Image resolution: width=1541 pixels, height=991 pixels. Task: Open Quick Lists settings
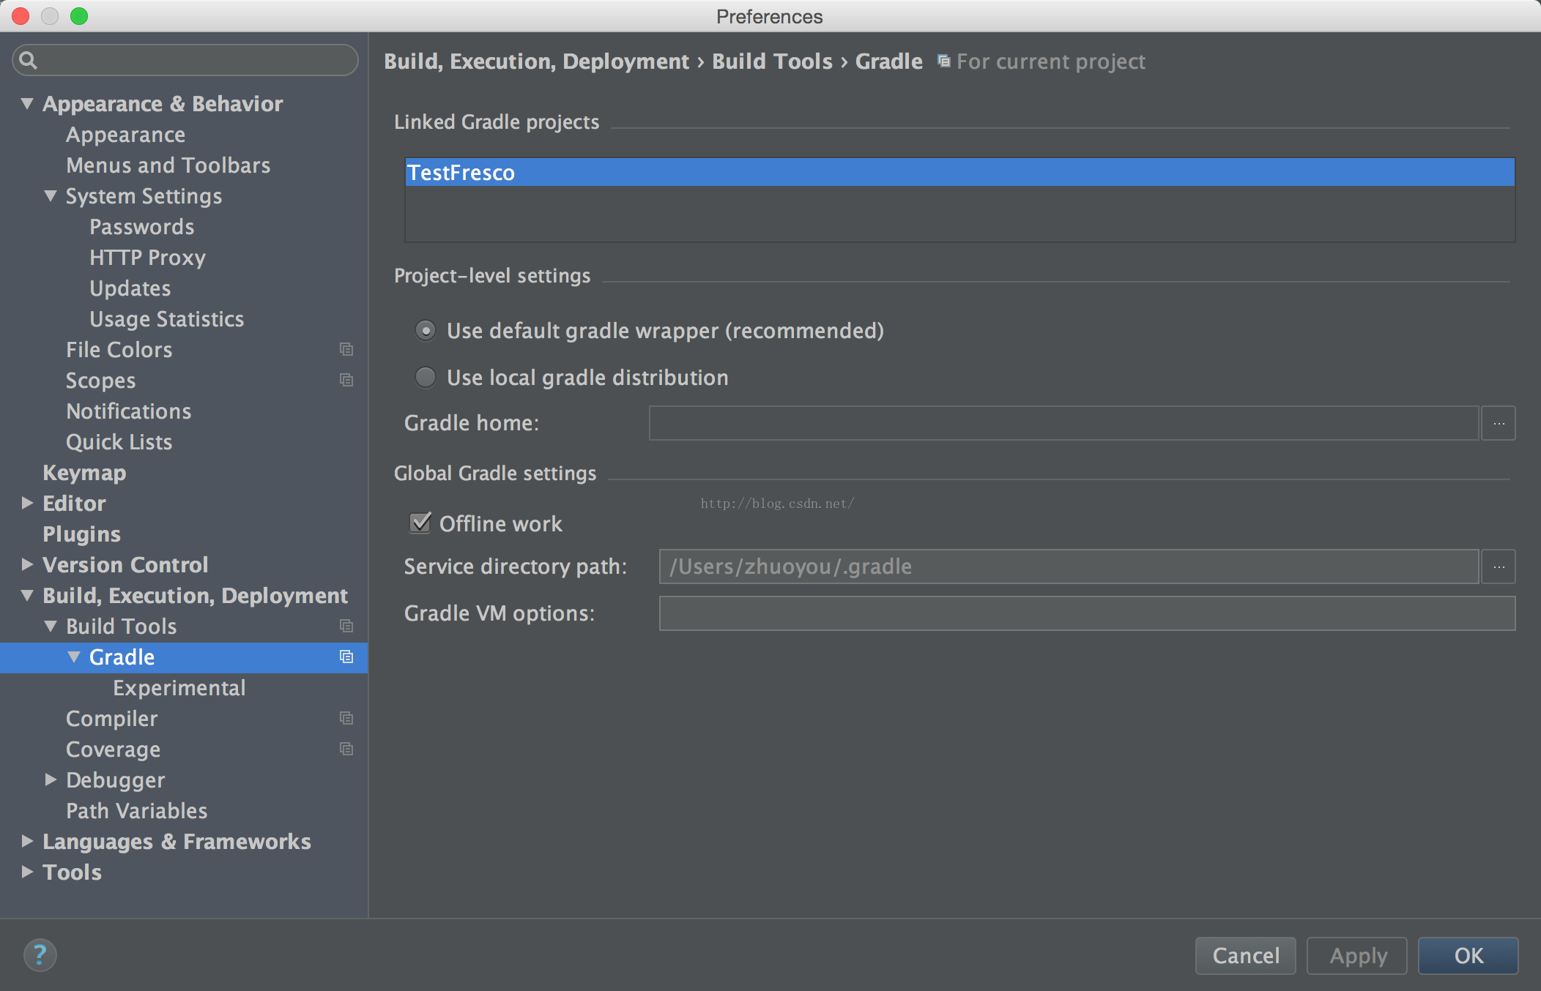tap(119, 442)
